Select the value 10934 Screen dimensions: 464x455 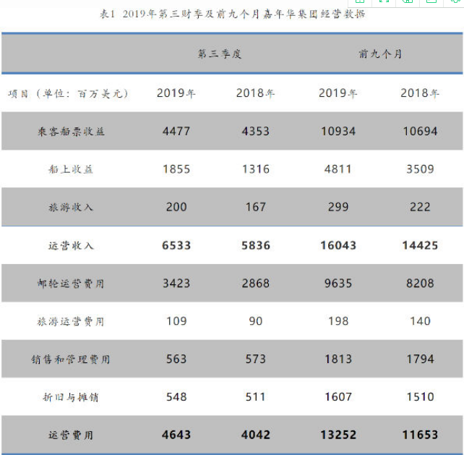(x=338, y=131)
